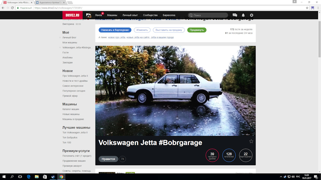Open Гости sidebar link
Screen dimensions: 321x180
66,52
